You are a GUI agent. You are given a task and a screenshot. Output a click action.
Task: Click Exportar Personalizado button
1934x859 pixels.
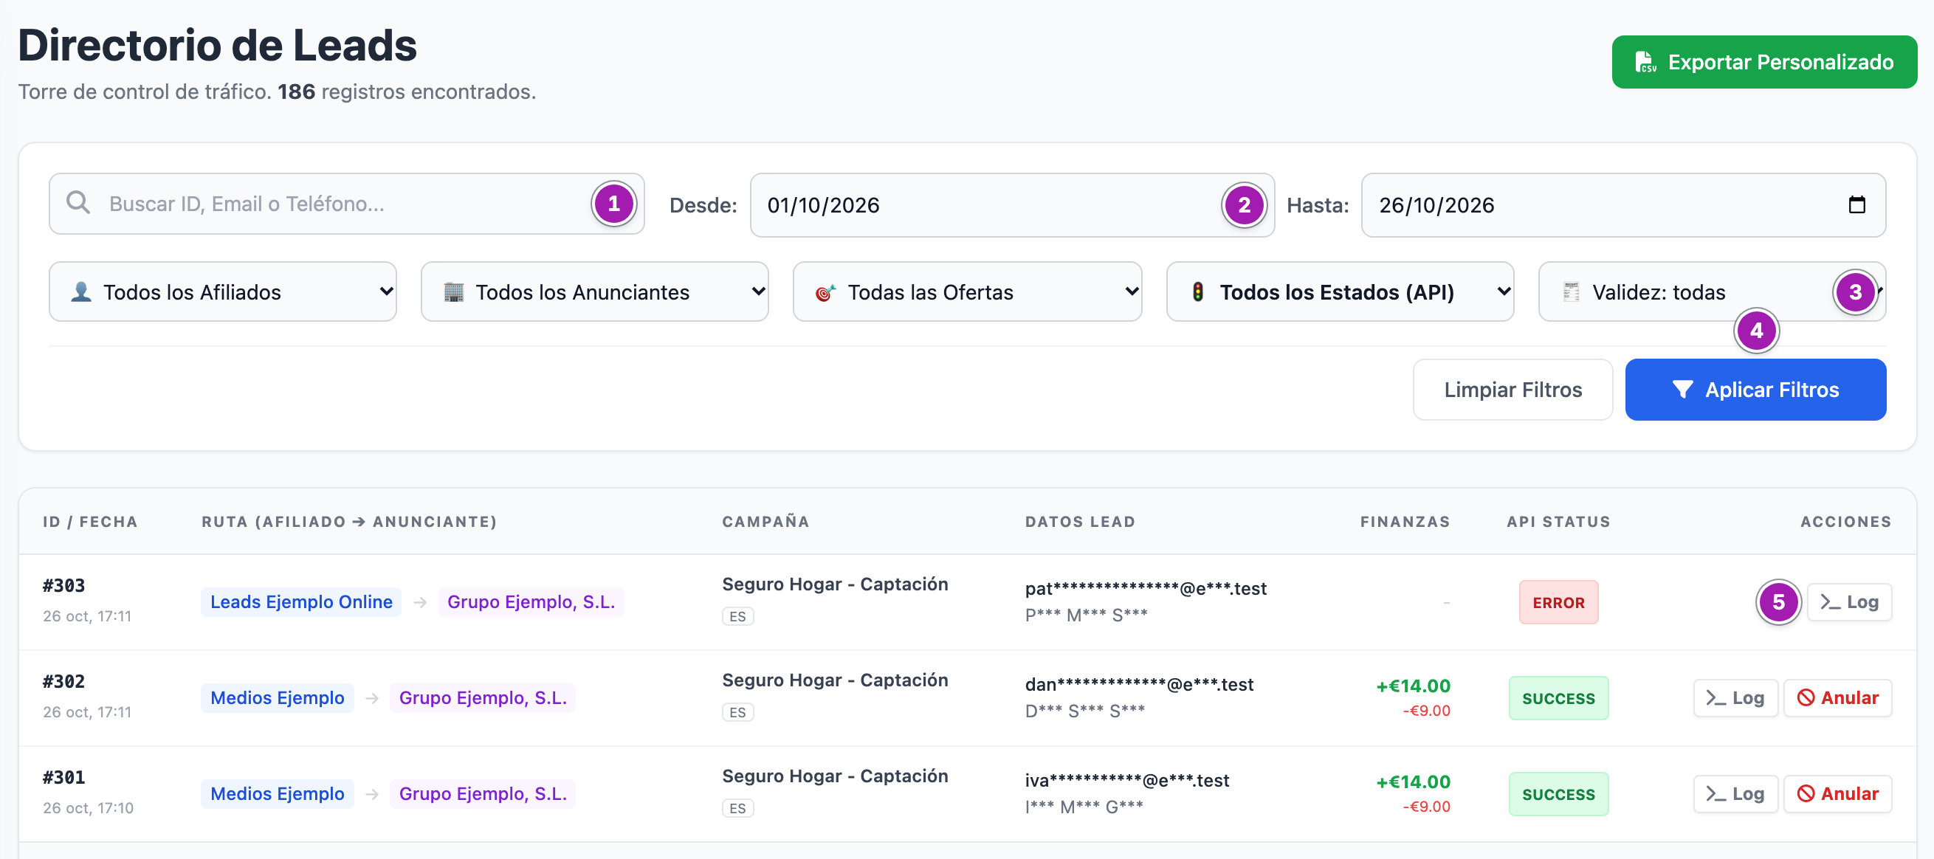(x=1763, y=62)
